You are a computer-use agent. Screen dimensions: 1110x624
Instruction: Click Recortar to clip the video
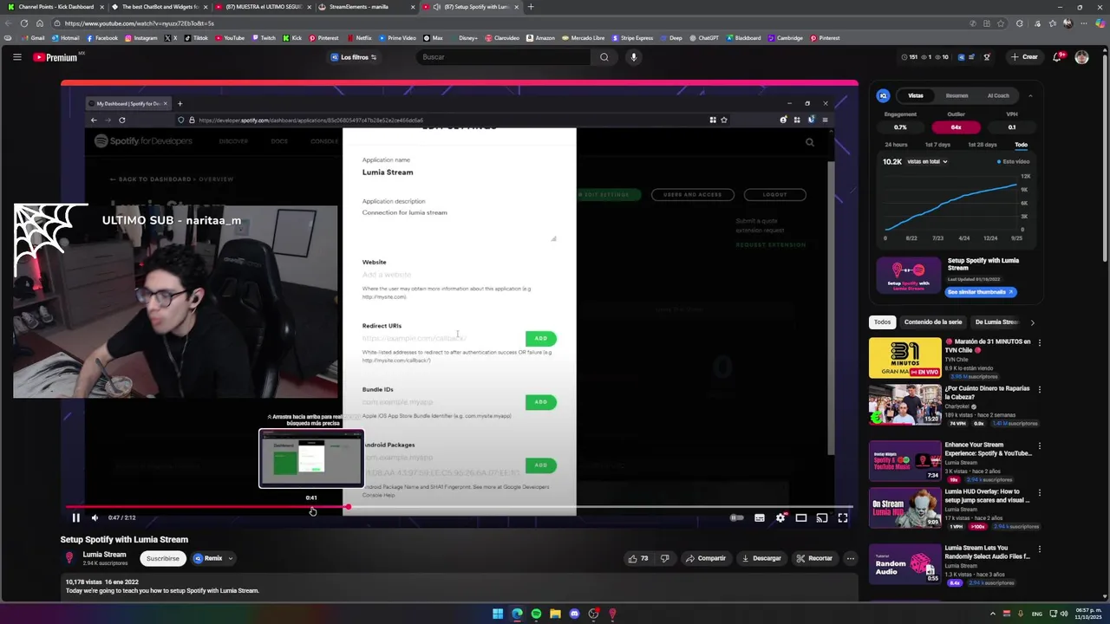pos(814,558)
